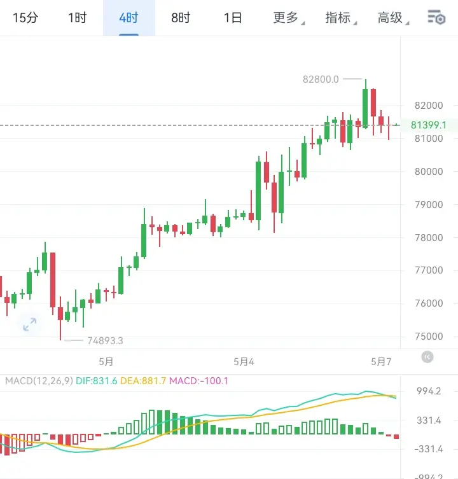Click the DEA:881.7 value

click(143, 381)
